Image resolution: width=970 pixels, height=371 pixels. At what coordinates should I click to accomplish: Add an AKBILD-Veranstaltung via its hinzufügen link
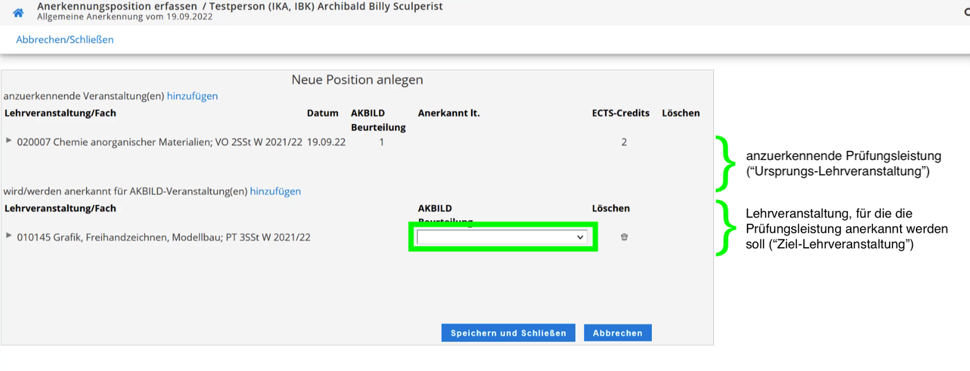276,191
